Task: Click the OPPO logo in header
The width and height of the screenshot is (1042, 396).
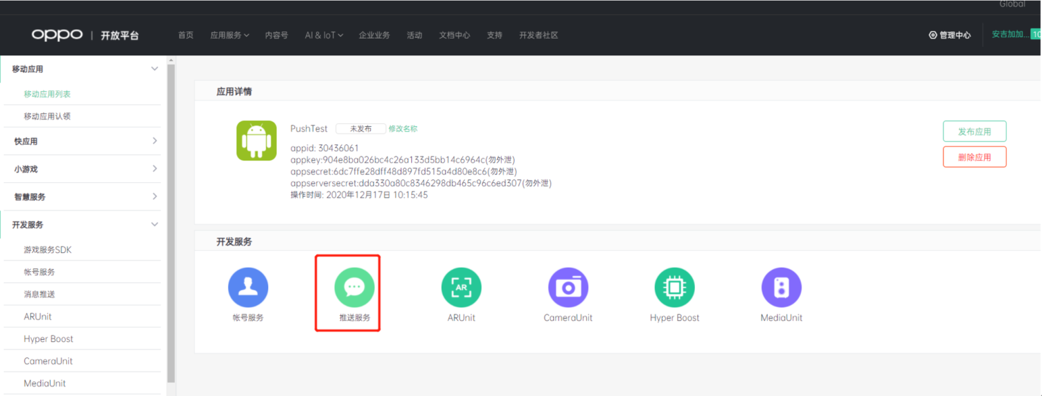Action: click(x=57, y=35)
